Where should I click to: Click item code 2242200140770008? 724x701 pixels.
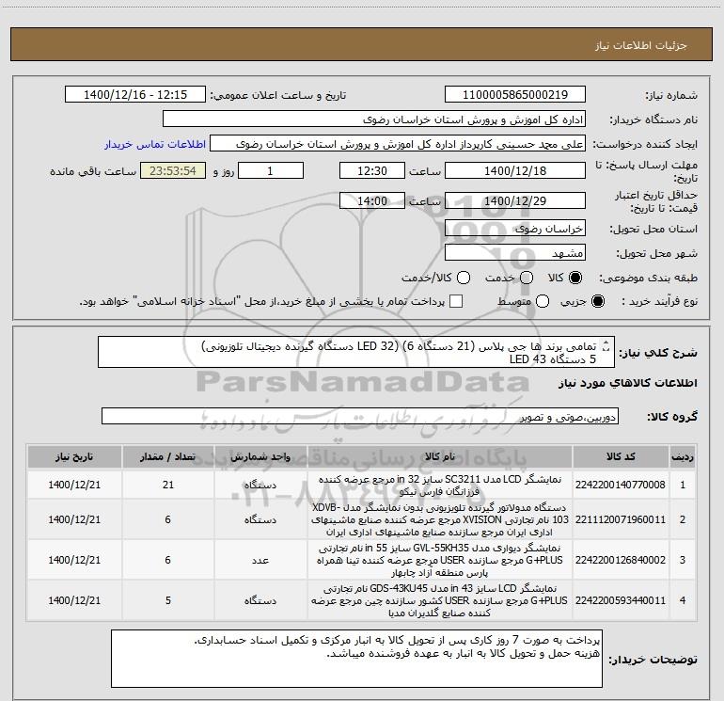[x=621, y=485]
